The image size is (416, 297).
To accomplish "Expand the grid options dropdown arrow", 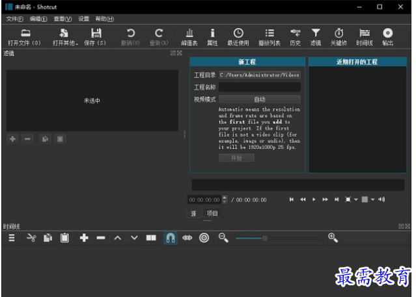I will click(x=372, y=200).
